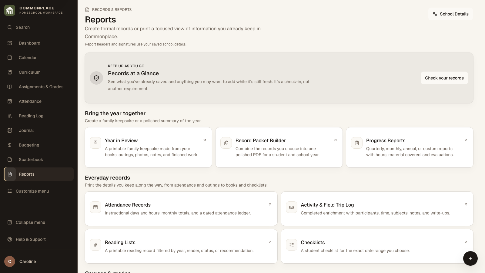Click the School Details button

coord(450,14)
